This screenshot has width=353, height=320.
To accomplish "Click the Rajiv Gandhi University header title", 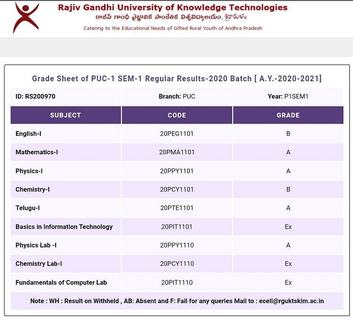I will pos(173,8).
